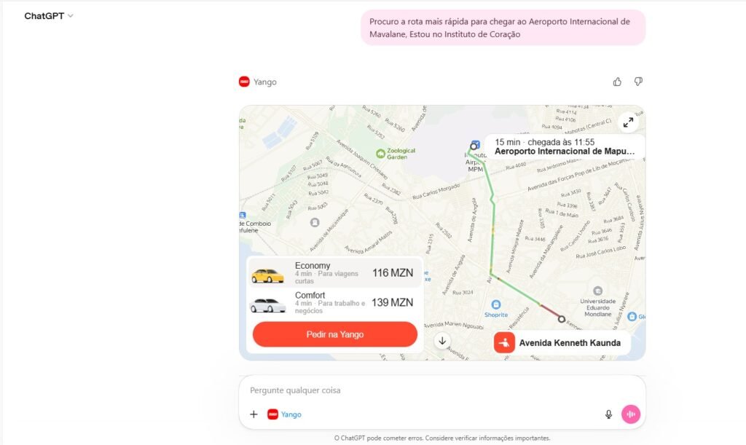The width and height of the screenshot is (746, 445).
Task: Start voice mode with pink waveform button
Action: [631, 414]
